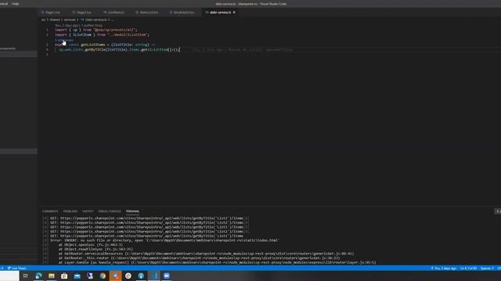This screenshot has width=501, height=281.
Task: Open the PROBLEMS panel tab
Action: click(x=70, y=212)
